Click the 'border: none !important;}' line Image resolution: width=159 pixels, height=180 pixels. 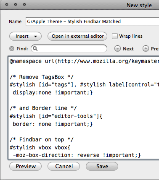53,124
